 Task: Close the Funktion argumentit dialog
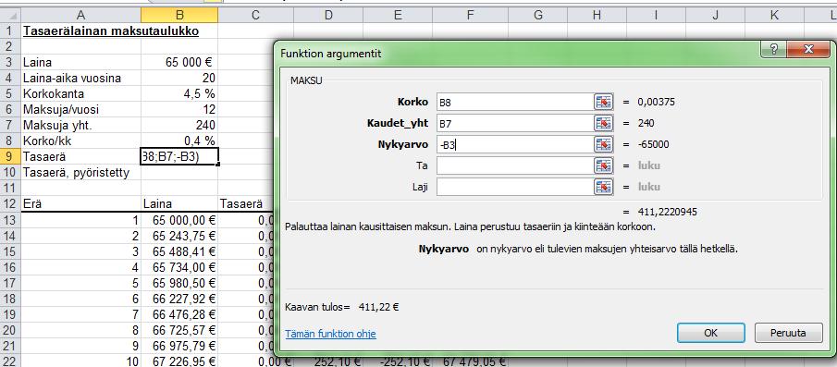point(807,50)
